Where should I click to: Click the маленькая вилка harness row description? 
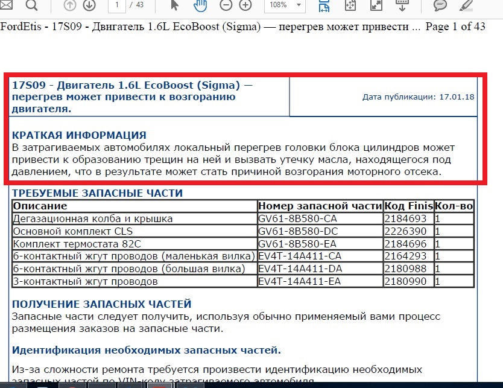[x=134, y=256]
